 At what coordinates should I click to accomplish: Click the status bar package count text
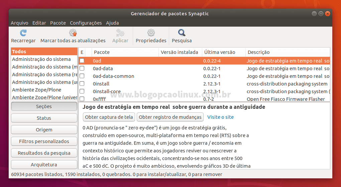coord(116,174)
